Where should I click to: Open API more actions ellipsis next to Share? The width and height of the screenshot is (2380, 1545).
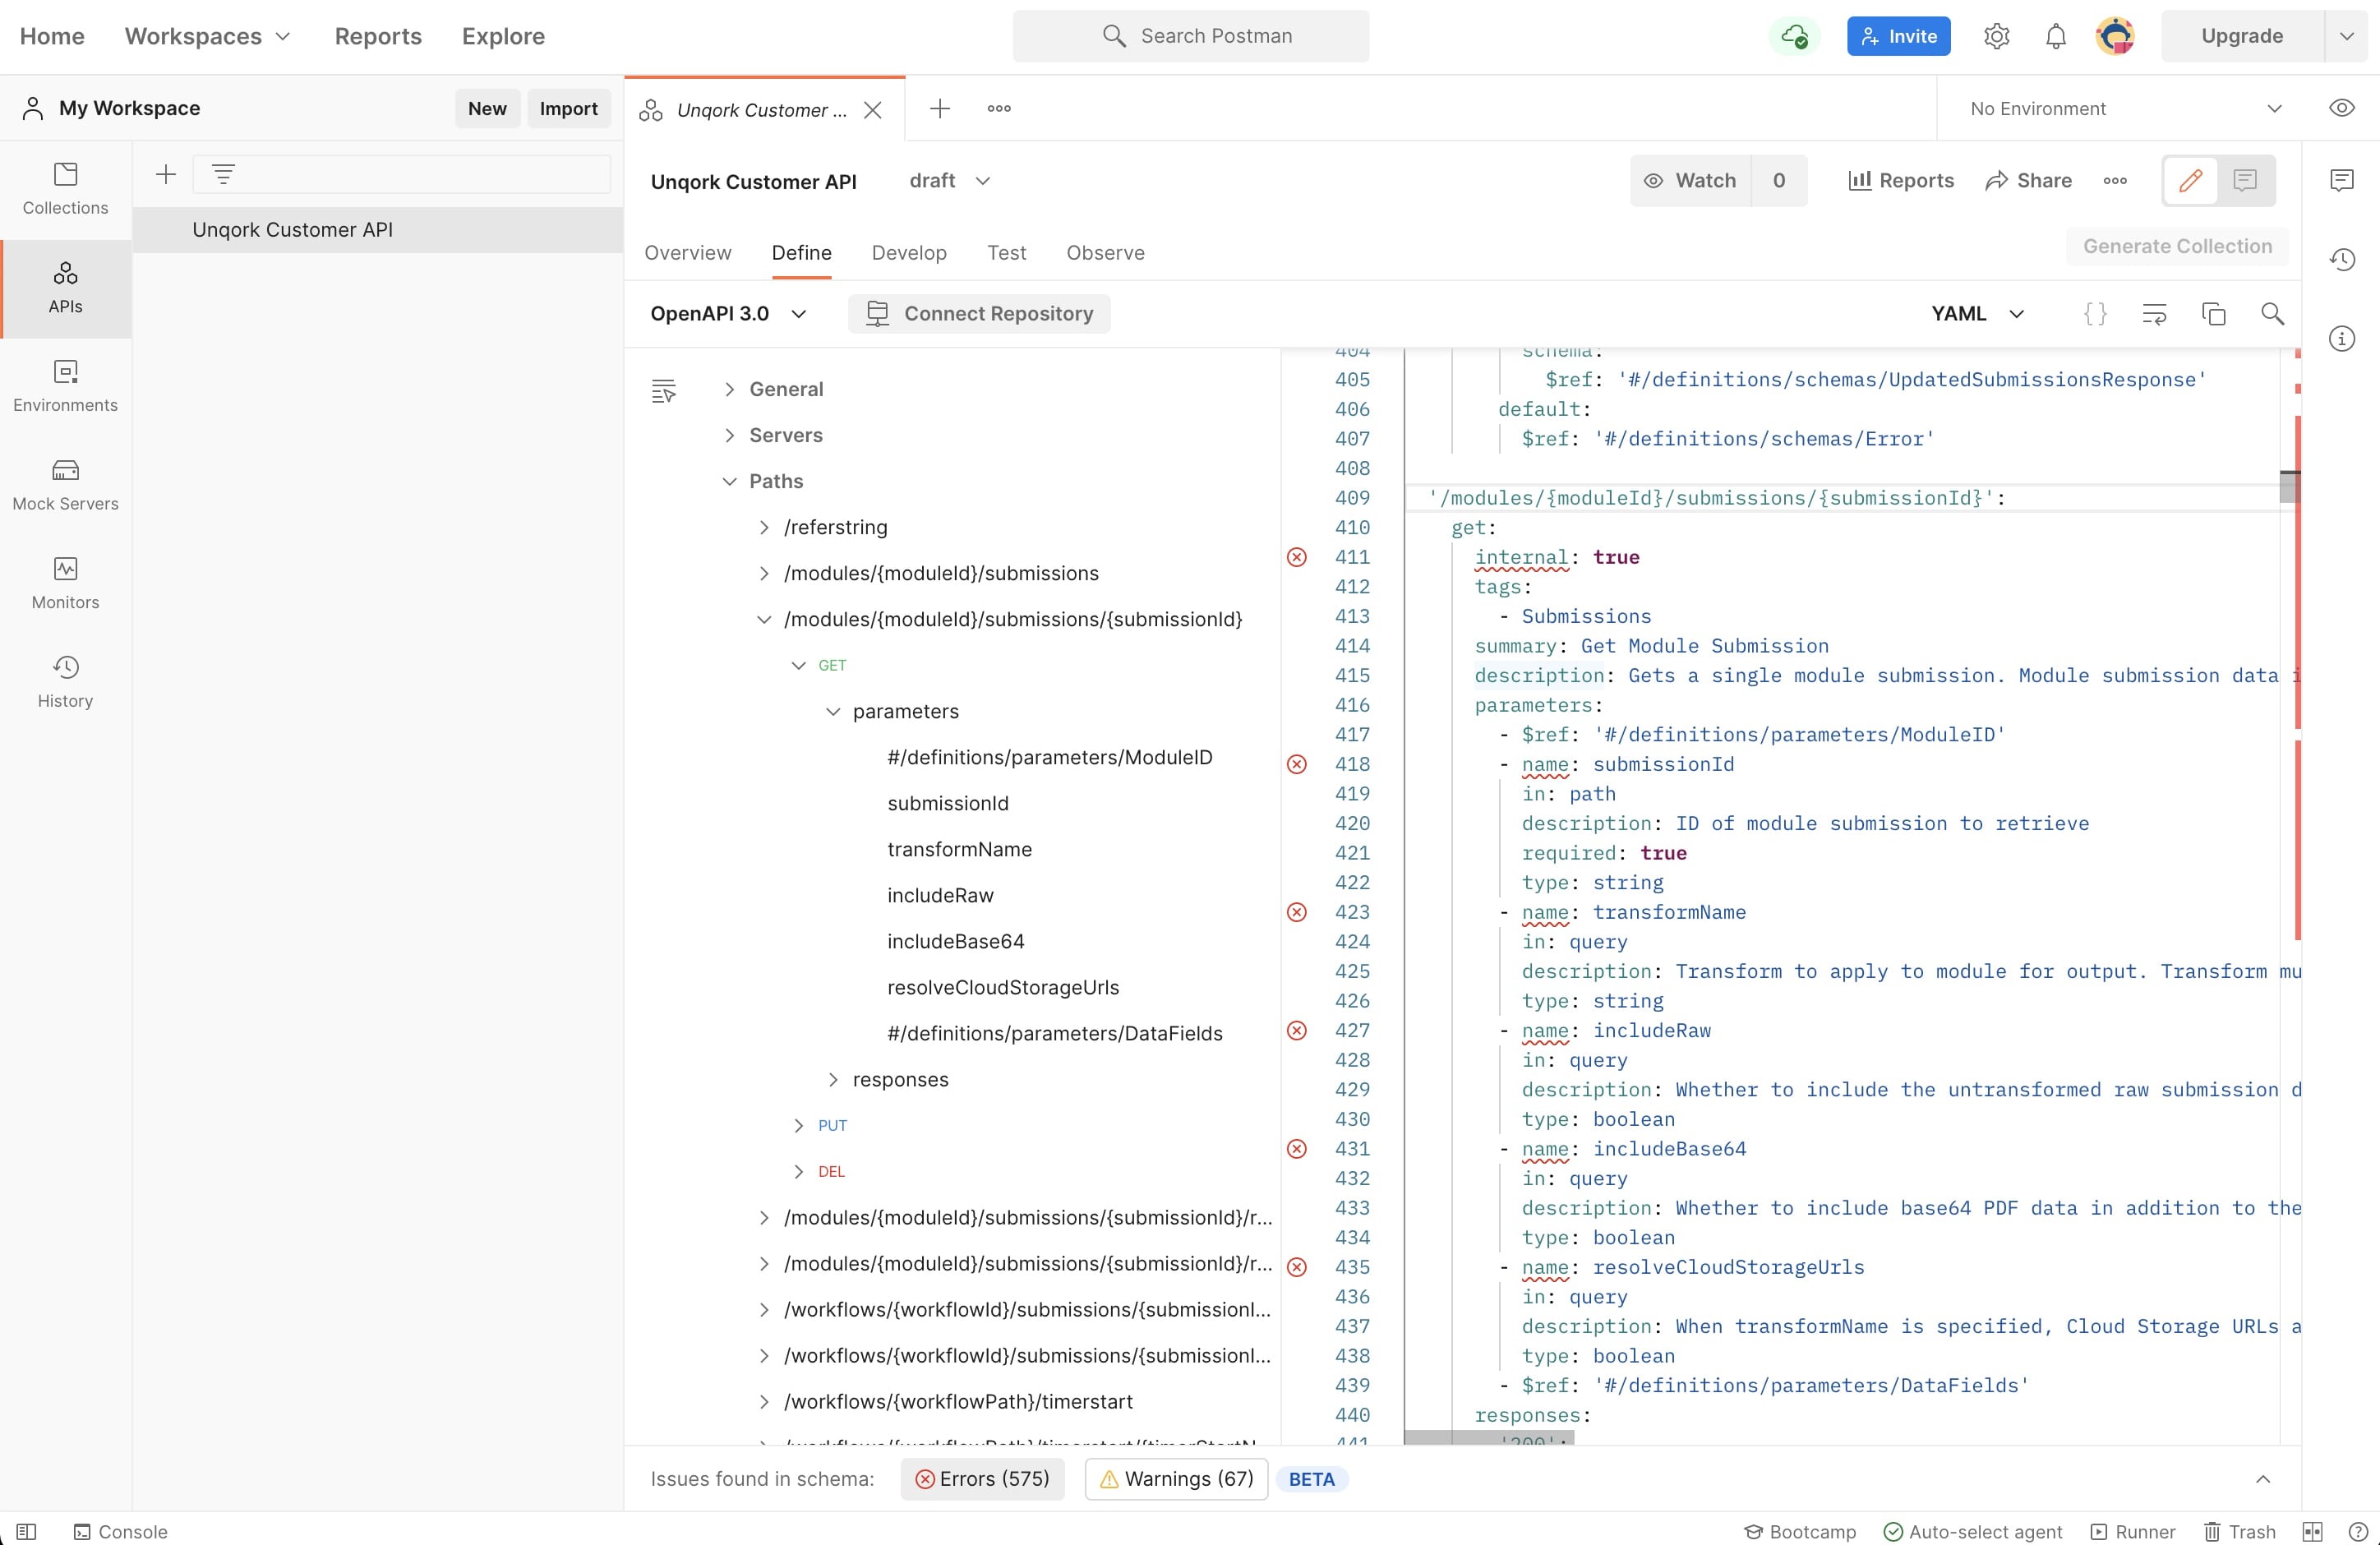[2114, 181]
